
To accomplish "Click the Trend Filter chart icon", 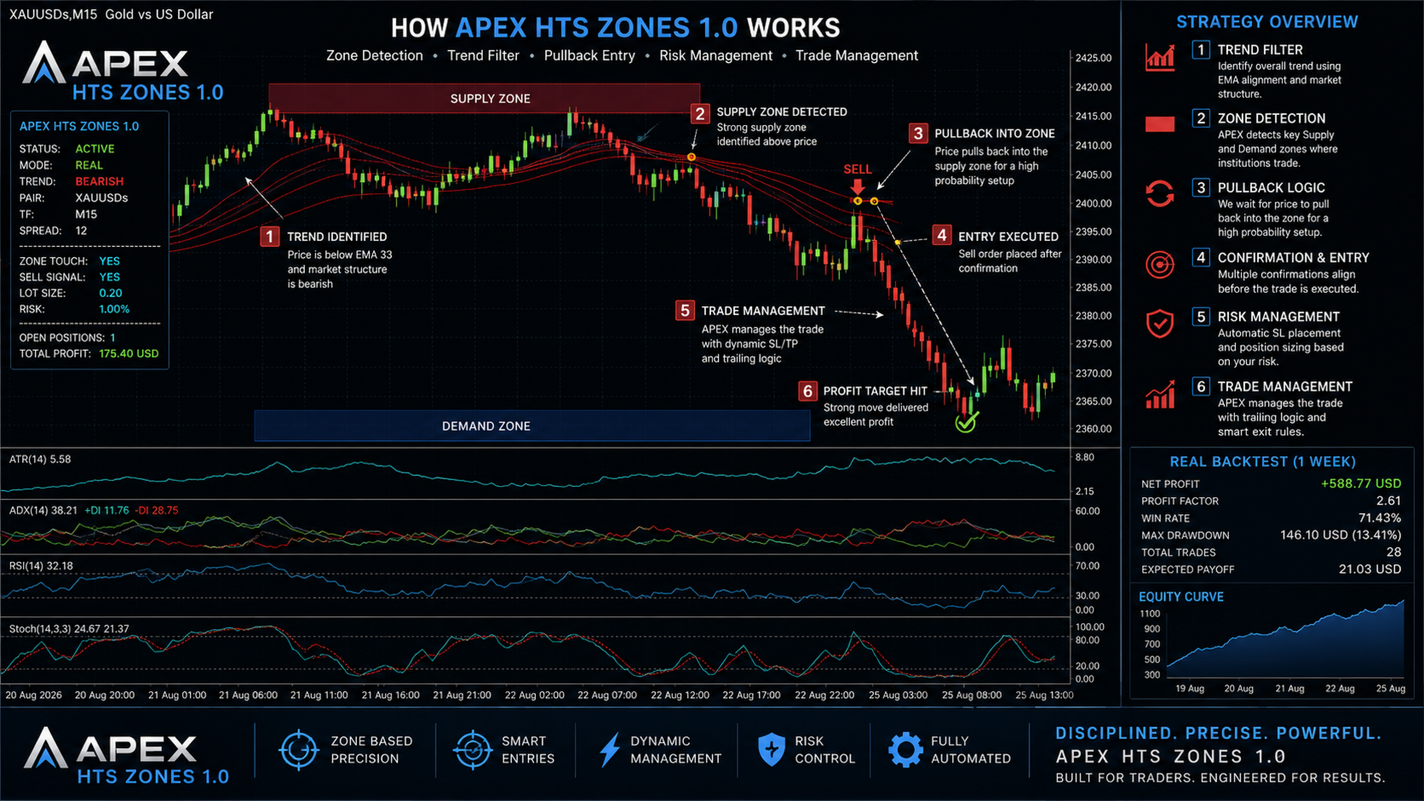I will (x=1160, y=57).
